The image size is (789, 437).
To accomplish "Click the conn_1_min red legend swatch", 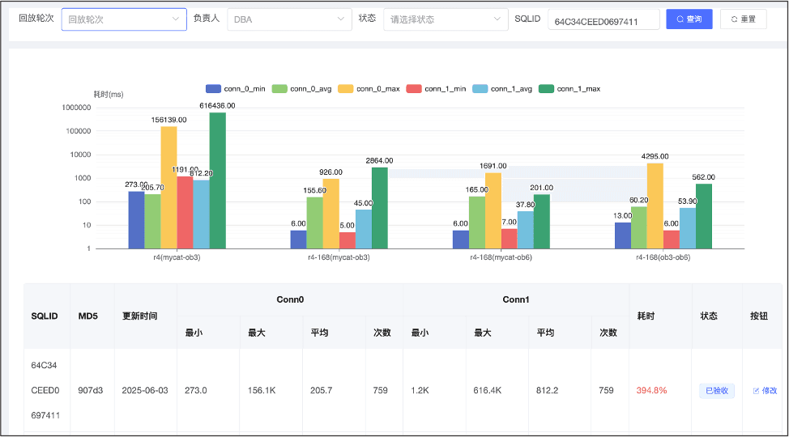I will 414,89.
